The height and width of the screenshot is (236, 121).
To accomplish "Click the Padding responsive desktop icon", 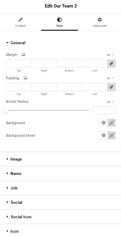I will click(x=26, y=78).
